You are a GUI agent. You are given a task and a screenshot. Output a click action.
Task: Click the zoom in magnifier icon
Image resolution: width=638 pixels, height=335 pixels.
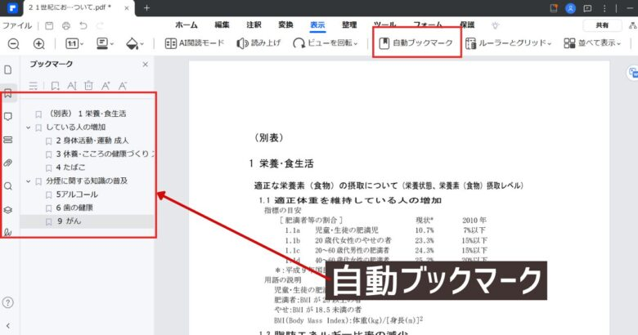point(38,43)
